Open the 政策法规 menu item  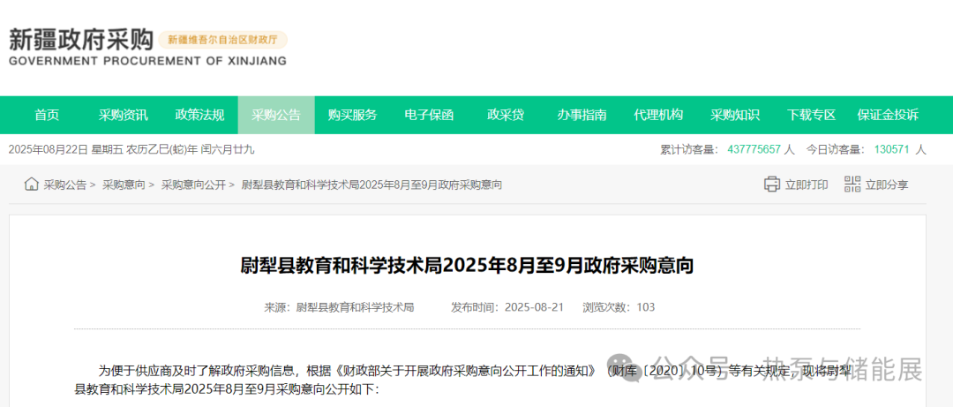tap(200, 115)
